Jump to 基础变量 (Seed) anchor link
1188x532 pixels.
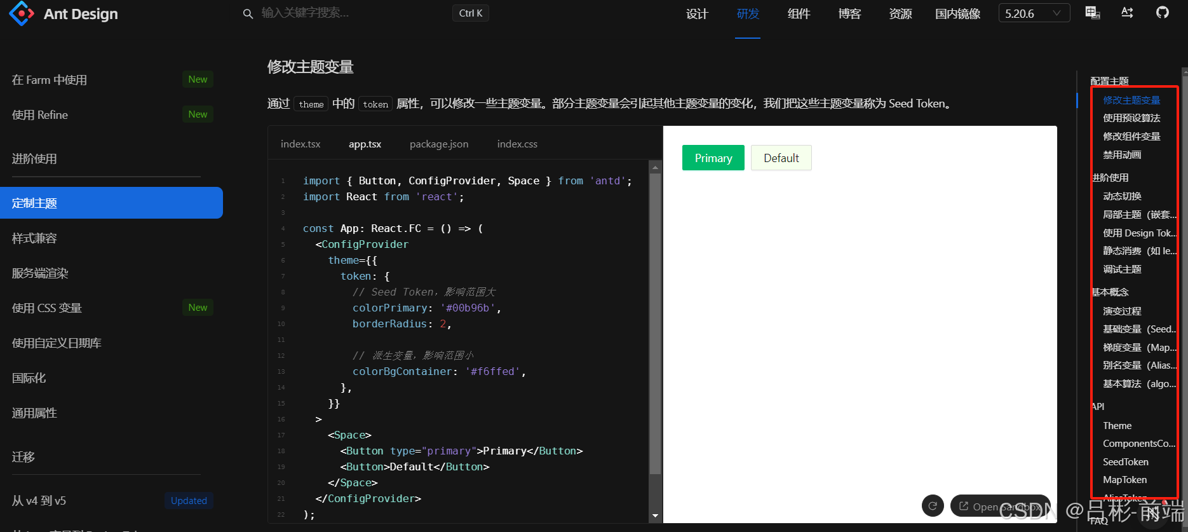point(1140,329)
